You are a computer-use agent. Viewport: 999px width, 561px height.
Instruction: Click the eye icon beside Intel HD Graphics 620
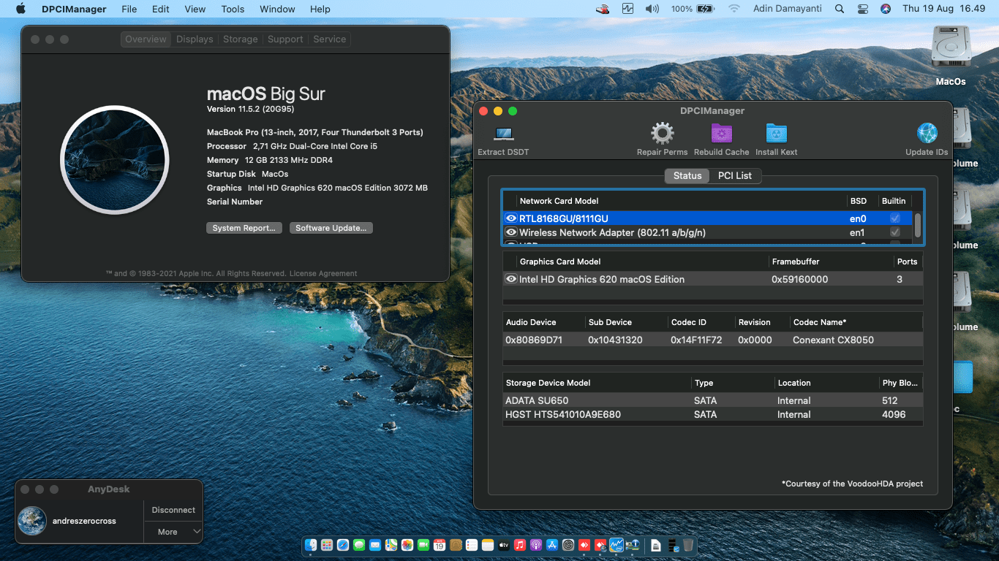[x=511, y=279]
